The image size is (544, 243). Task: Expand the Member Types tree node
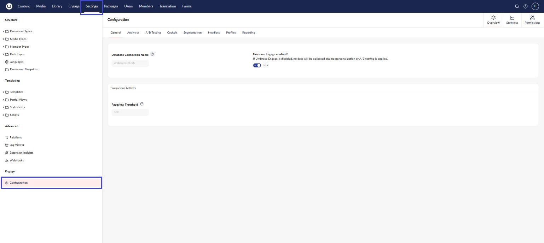(3, 47)
